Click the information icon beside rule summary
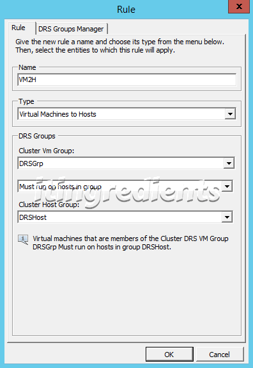253x368 pixels. pyautogui.click(x=23, y=240)
